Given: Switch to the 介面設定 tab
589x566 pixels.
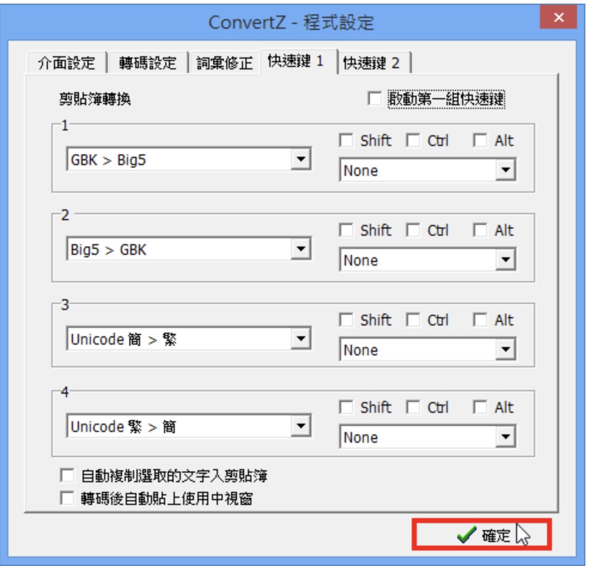Looking at the screenshot, I should point(66,63).
